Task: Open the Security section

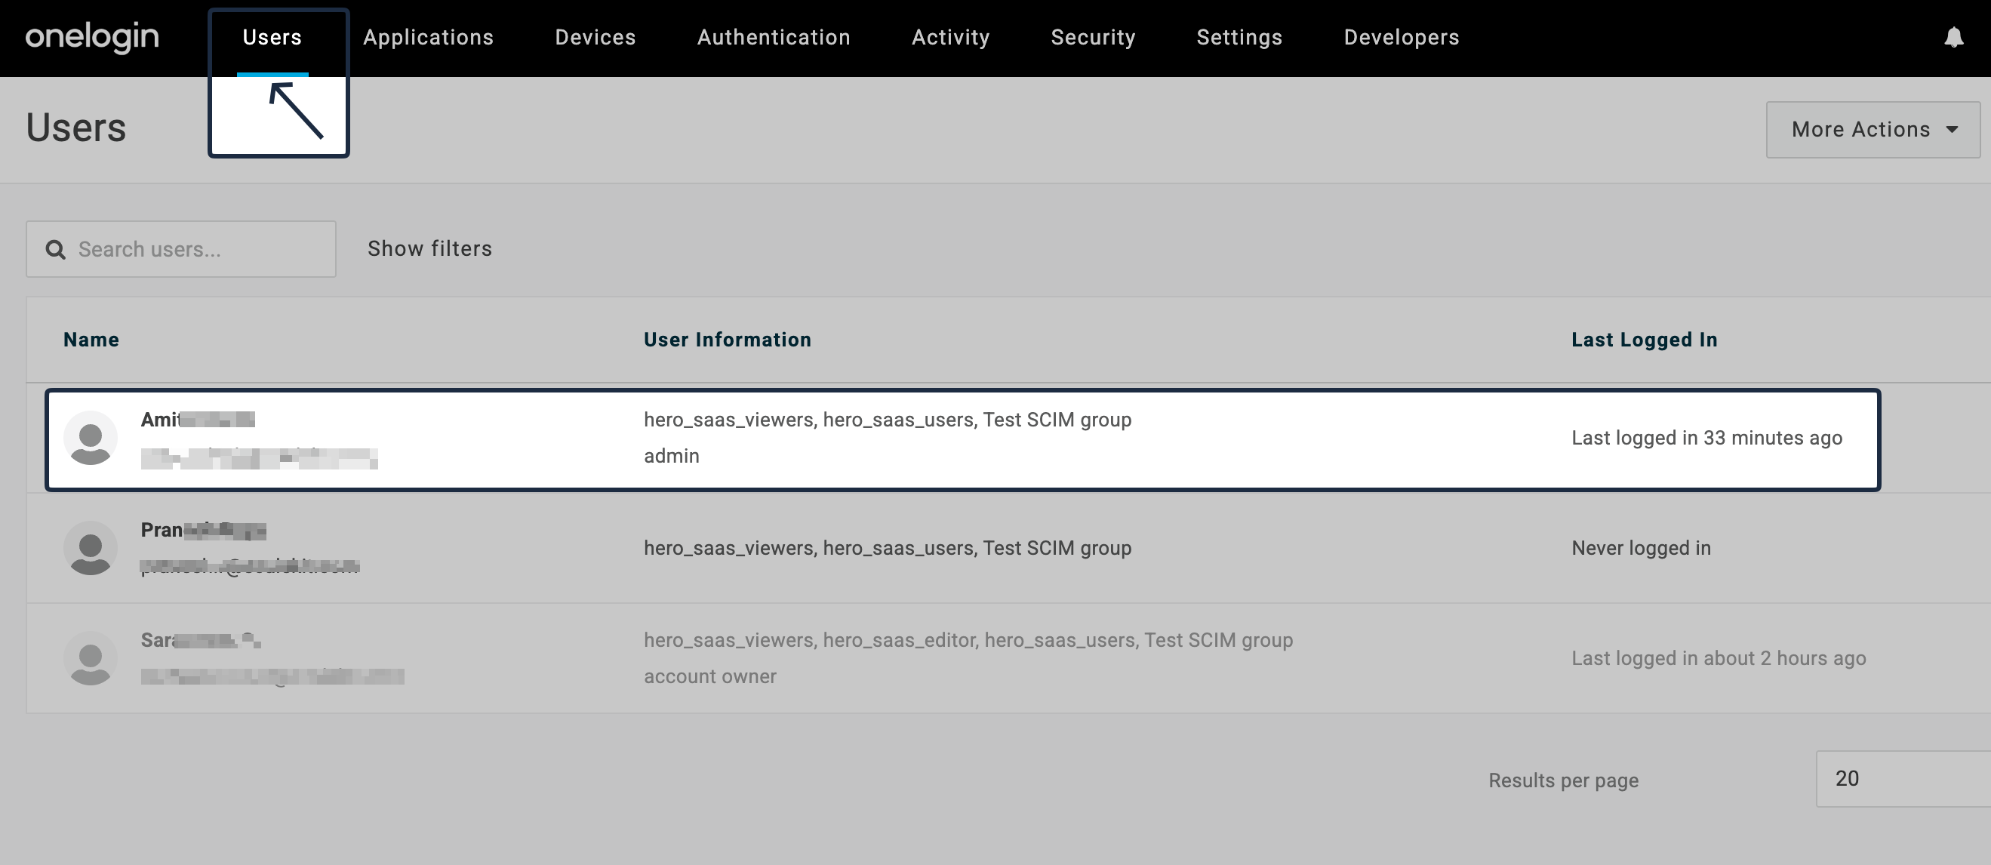Action: (1093, 37)
